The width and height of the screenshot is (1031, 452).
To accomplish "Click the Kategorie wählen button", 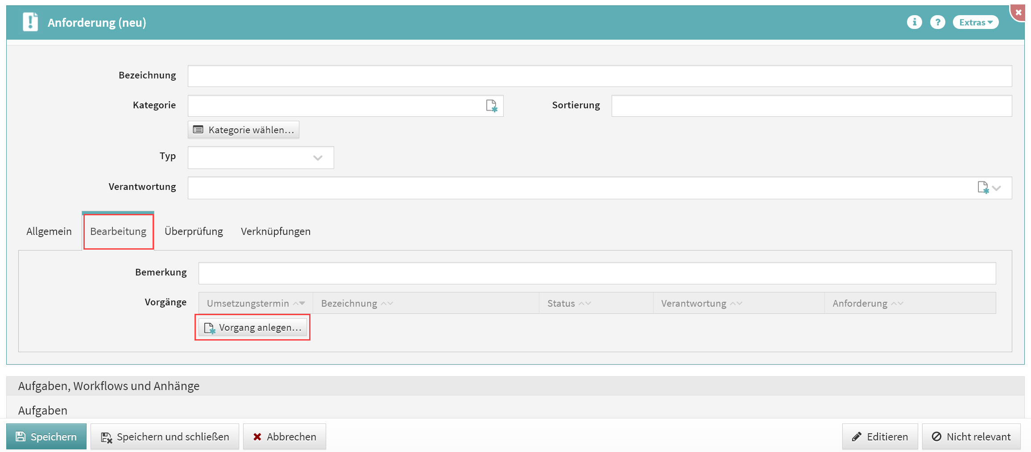I will coord(244,130).
